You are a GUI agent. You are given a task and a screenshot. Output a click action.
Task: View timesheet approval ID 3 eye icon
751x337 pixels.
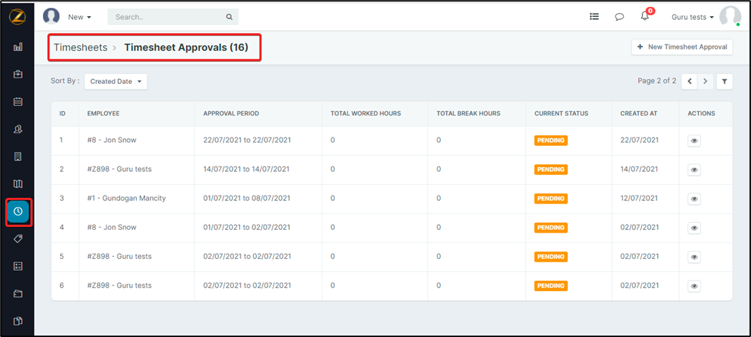(694, 199)
